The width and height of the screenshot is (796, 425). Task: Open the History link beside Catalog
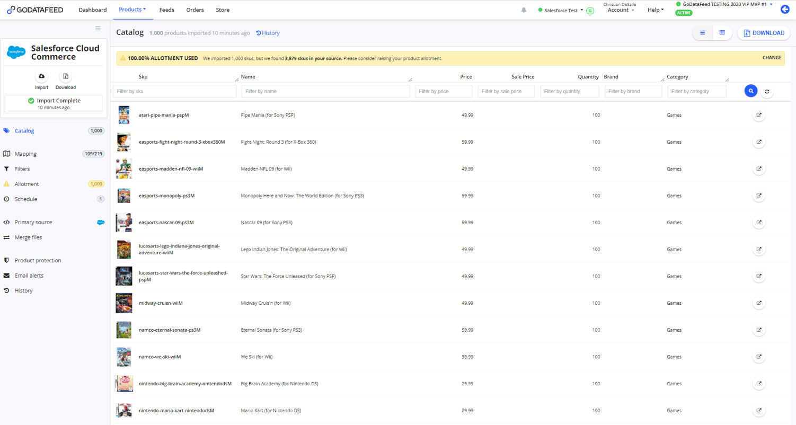coord(268,33)
